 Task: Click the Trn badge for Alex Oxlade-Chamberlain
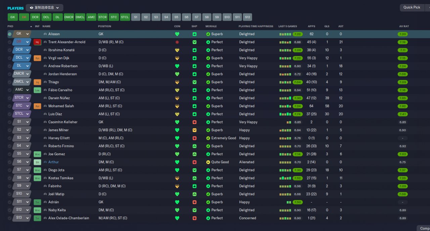[x=37, y=218]
